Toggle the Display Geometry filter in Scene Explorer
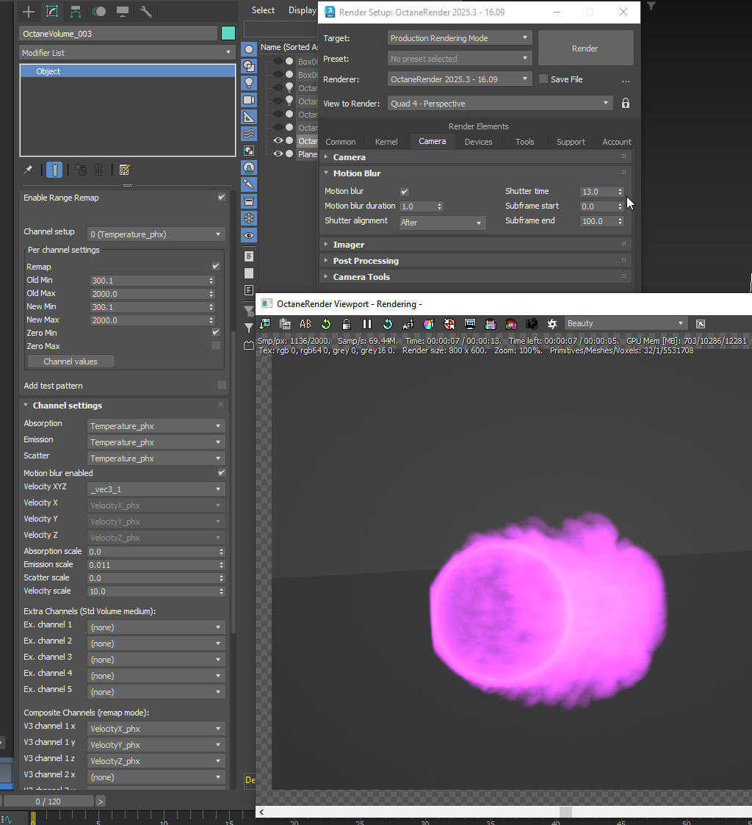 pos(249,49)
